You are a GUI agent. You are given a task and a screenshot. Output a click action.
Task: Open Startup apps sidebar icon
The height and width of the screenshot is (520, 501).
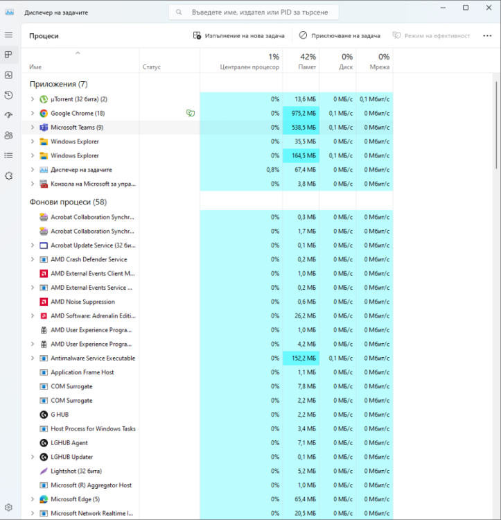[8, 115]
